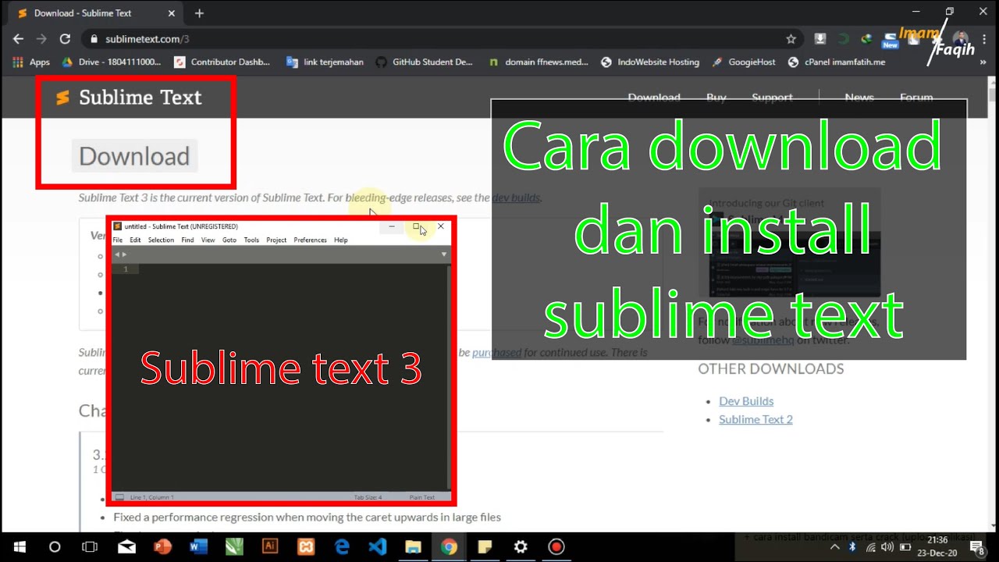999x562 pixels.
Task: Open the Forum item in site navigation
Action: coord(916,98)
